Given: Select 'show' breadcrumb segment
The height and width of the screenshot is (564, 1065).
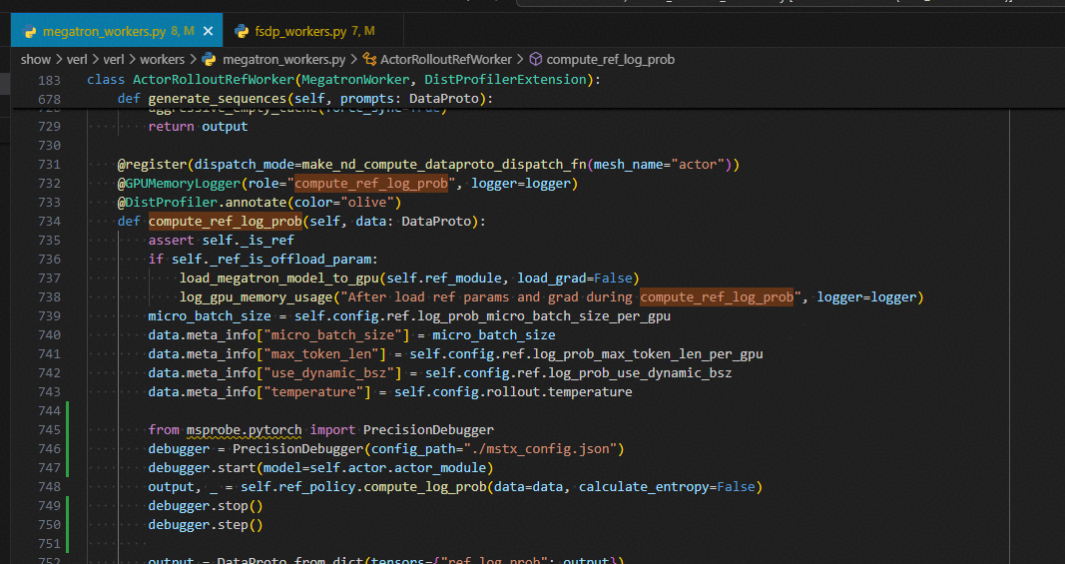Looking at the screenshot, I should [x=35, y=59].
